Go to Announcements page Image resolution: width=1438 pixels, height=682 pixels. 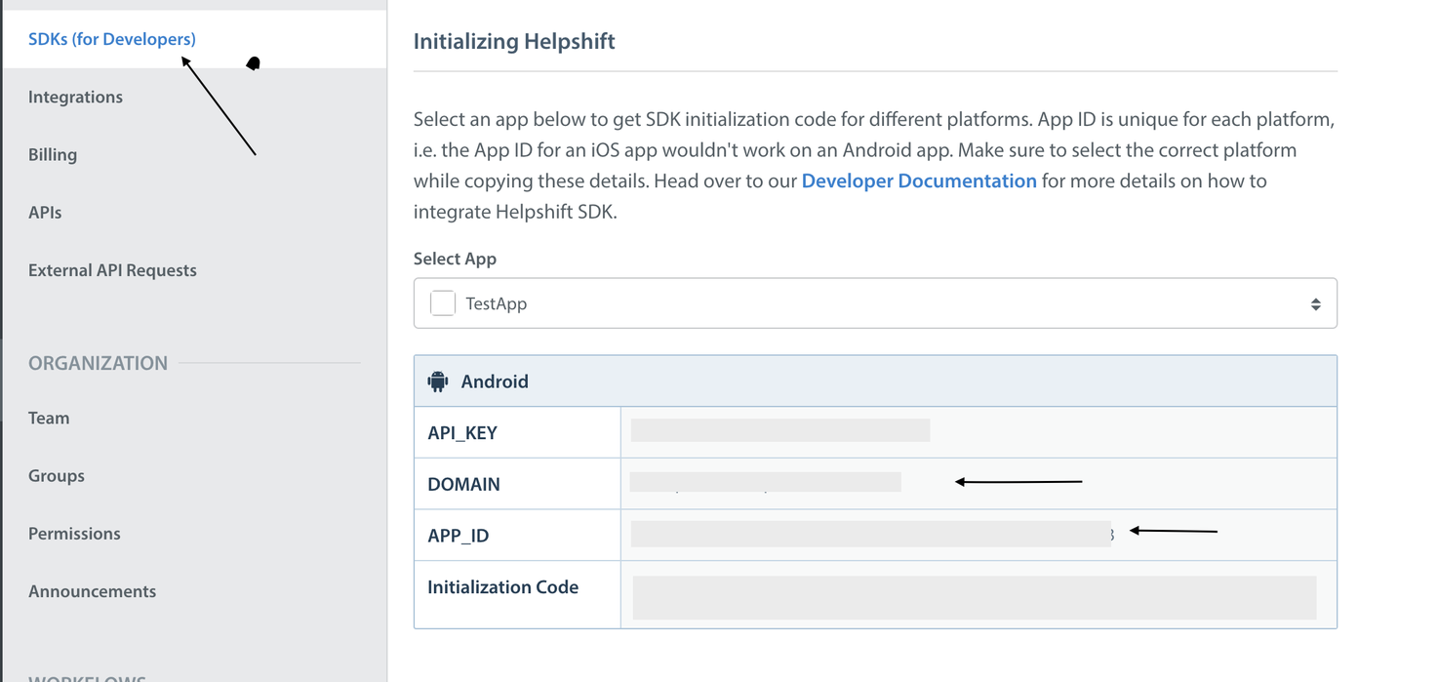pos(92,591)
